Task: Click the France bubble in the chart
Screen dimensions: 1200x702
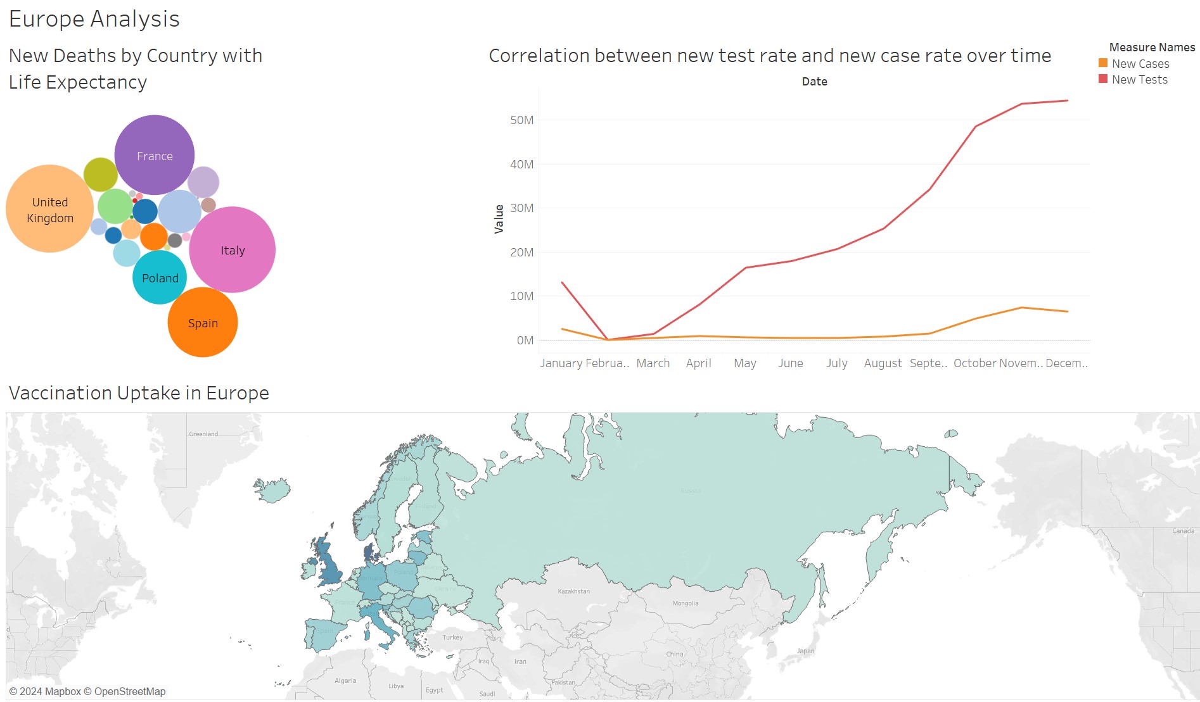Action: pos(154,155)
